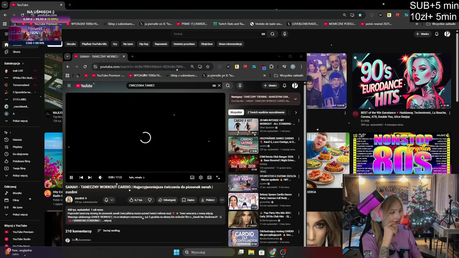This screenshot has height=258, width=459.
Task: View site information icon beside the URL
Action: tap(95, 67)
